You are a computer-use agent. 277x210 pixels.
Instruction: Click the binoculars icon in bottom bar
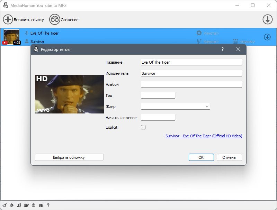click(x=41, y=205)
